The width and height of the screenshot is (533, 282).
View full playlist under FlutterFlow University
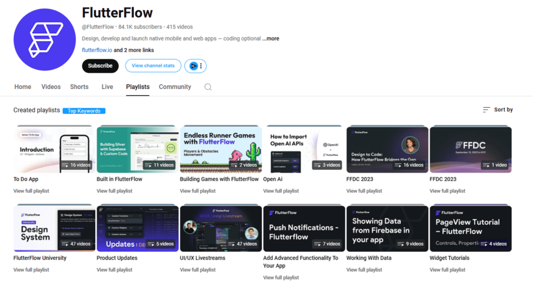click(x=31, y=270)
